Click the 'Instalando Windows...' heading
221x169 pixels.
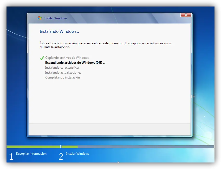pyautogui.click(x=59, y=31)
